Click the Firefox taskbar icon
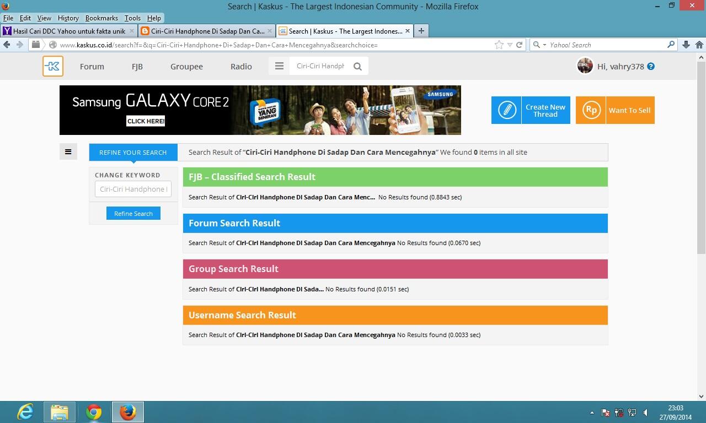 (128, 412)
